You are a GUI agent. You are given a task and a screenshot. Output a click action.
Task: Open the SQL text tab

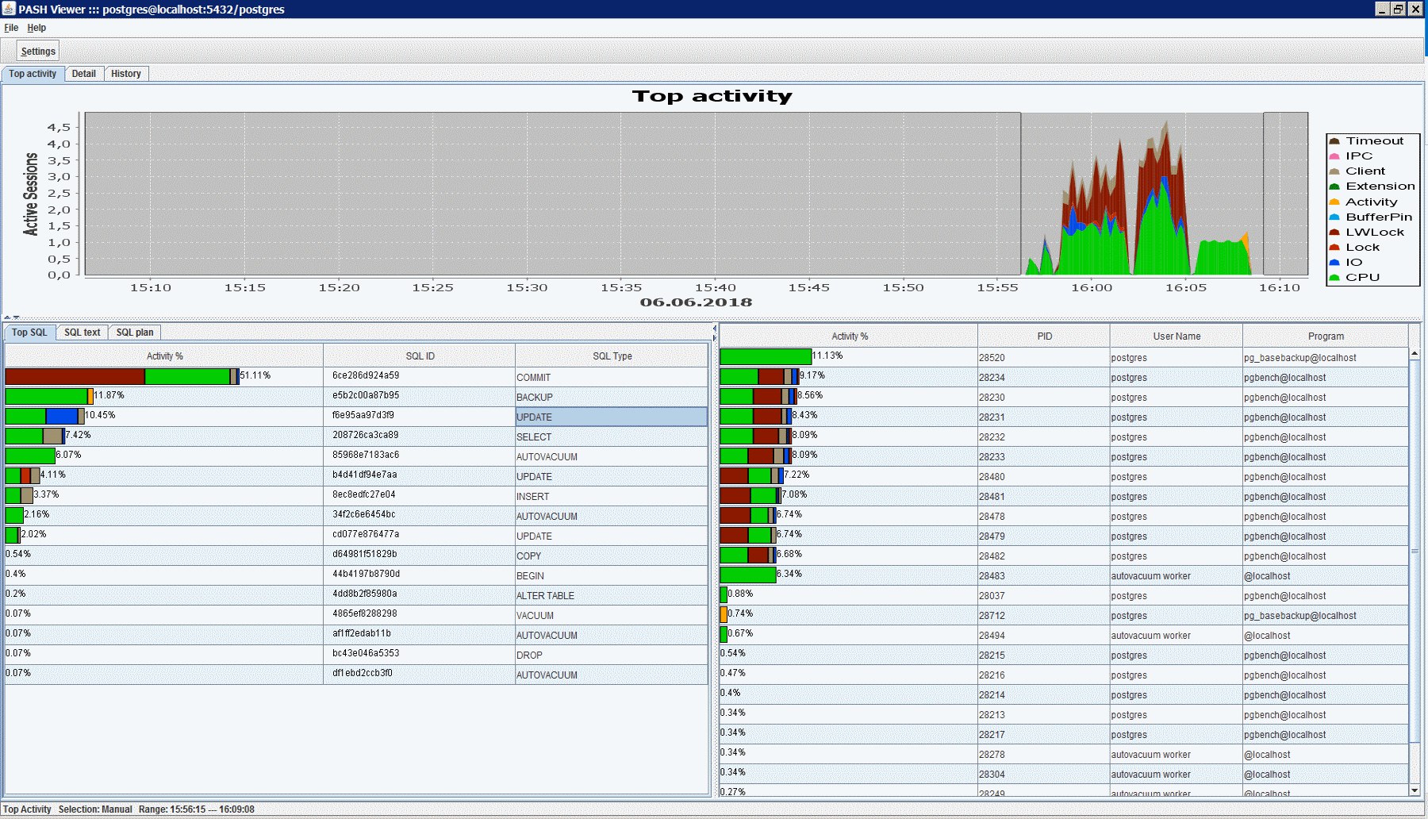83,333
